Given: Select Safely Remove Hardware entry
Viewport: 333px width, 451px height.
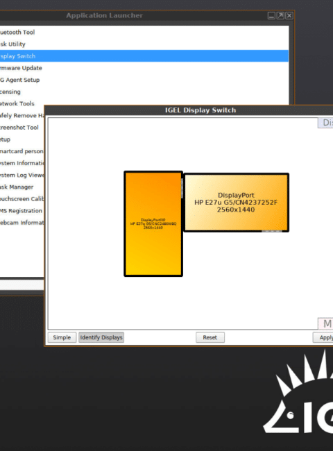Looking at the screenshot, I should (x=22, y=116).
